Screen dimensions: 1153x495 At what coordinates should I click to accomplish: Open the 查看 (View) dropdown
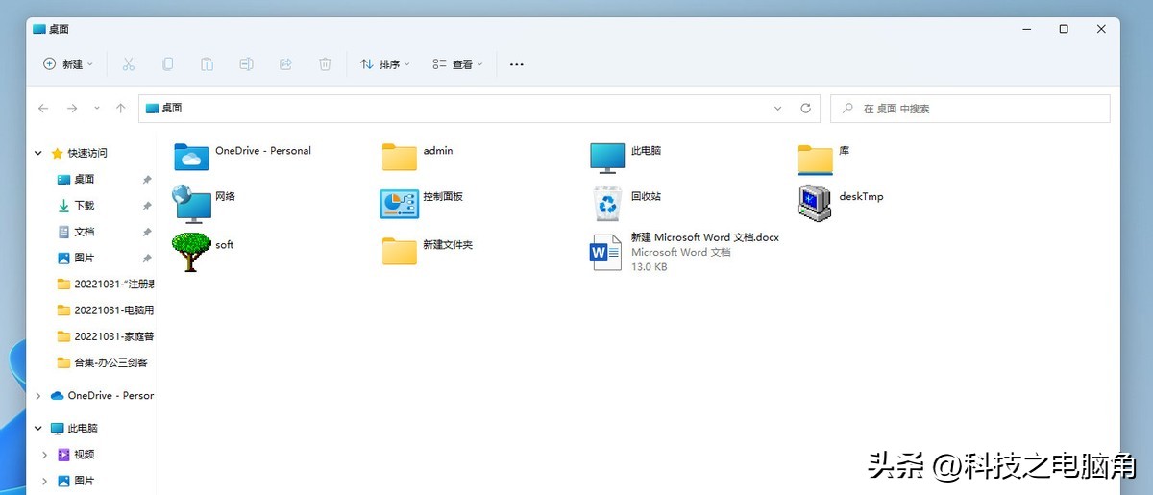[457, 64]
